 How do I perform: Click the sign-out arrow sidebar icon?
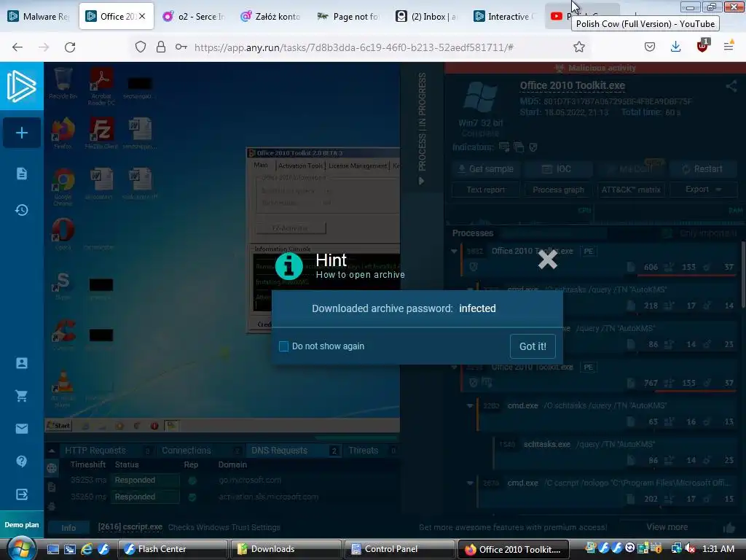(x=22, y=494)
